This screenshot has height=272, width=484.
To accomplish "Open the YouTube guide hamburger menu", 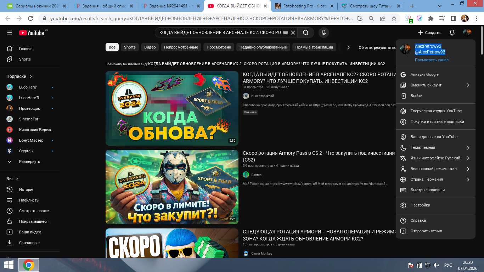I will (10, 33).
